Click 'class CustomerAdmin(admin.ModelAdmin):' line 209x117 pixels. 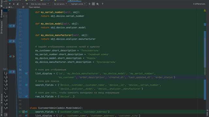[56, 108]
